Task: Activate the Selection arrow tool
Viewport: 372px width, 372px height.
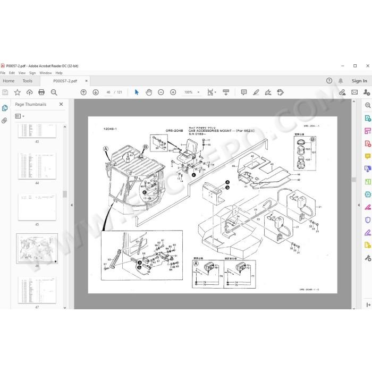Action: [137, 92]
